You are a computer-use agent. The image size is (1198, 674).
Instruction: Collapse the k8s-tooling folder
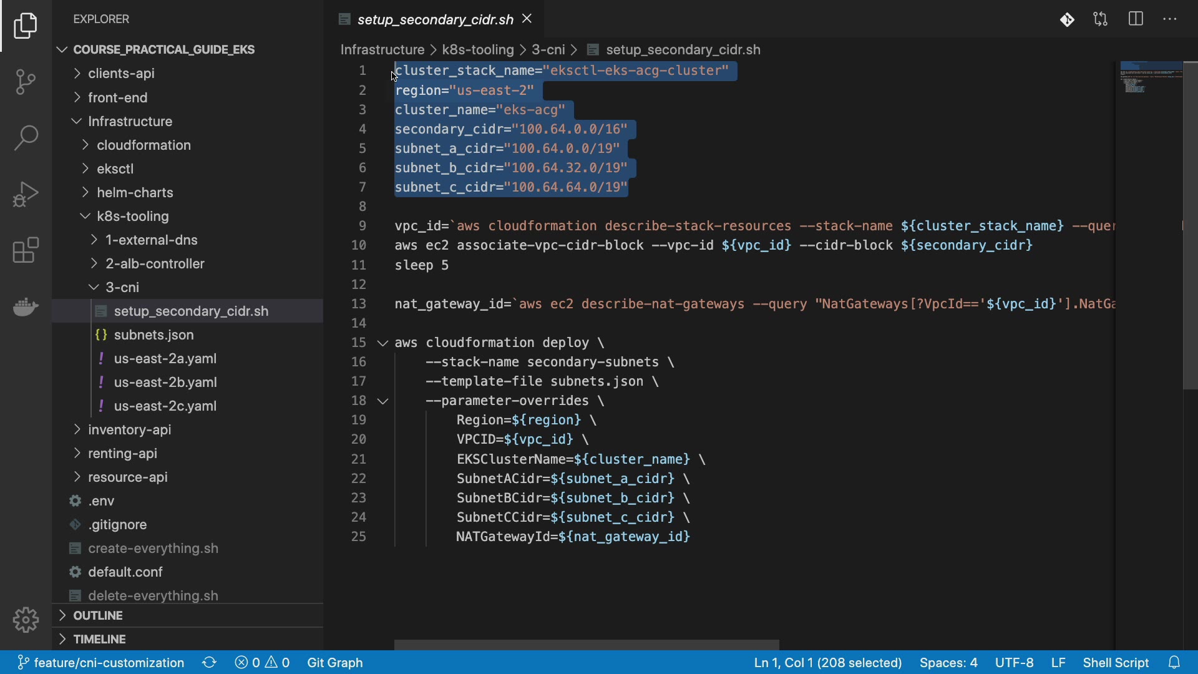[x=132, y=216]
